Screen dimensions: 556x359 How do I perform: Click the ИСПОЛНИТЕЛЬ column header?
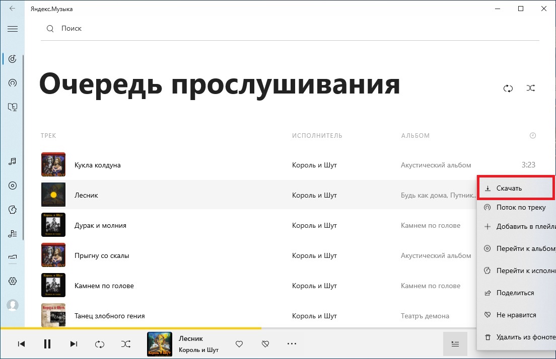pyautogui.click(x=317, y=136)
